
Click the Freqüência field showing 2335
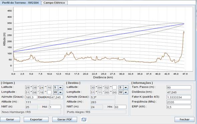pos(179,102)
